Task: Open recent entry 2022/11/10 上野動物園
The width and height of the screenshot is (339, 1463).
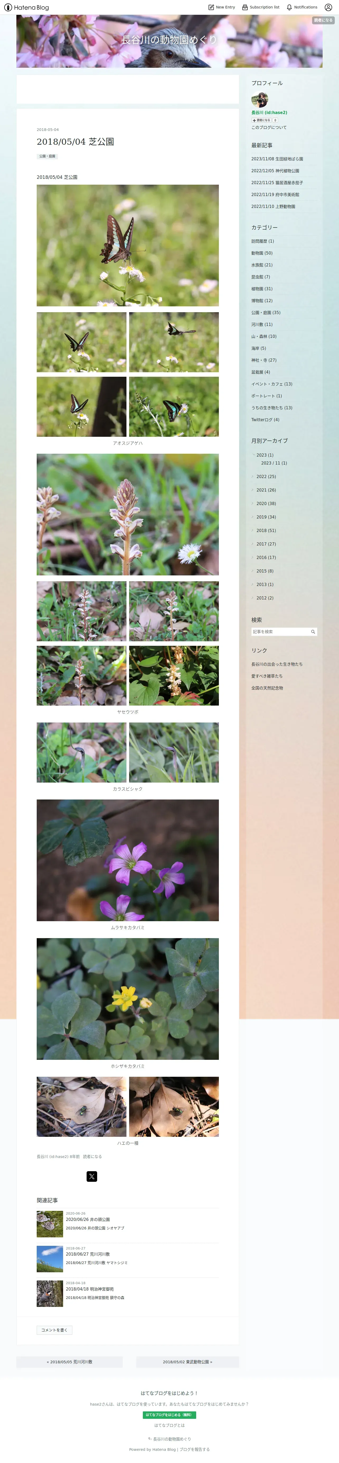Action: click(x=273, y=207)
